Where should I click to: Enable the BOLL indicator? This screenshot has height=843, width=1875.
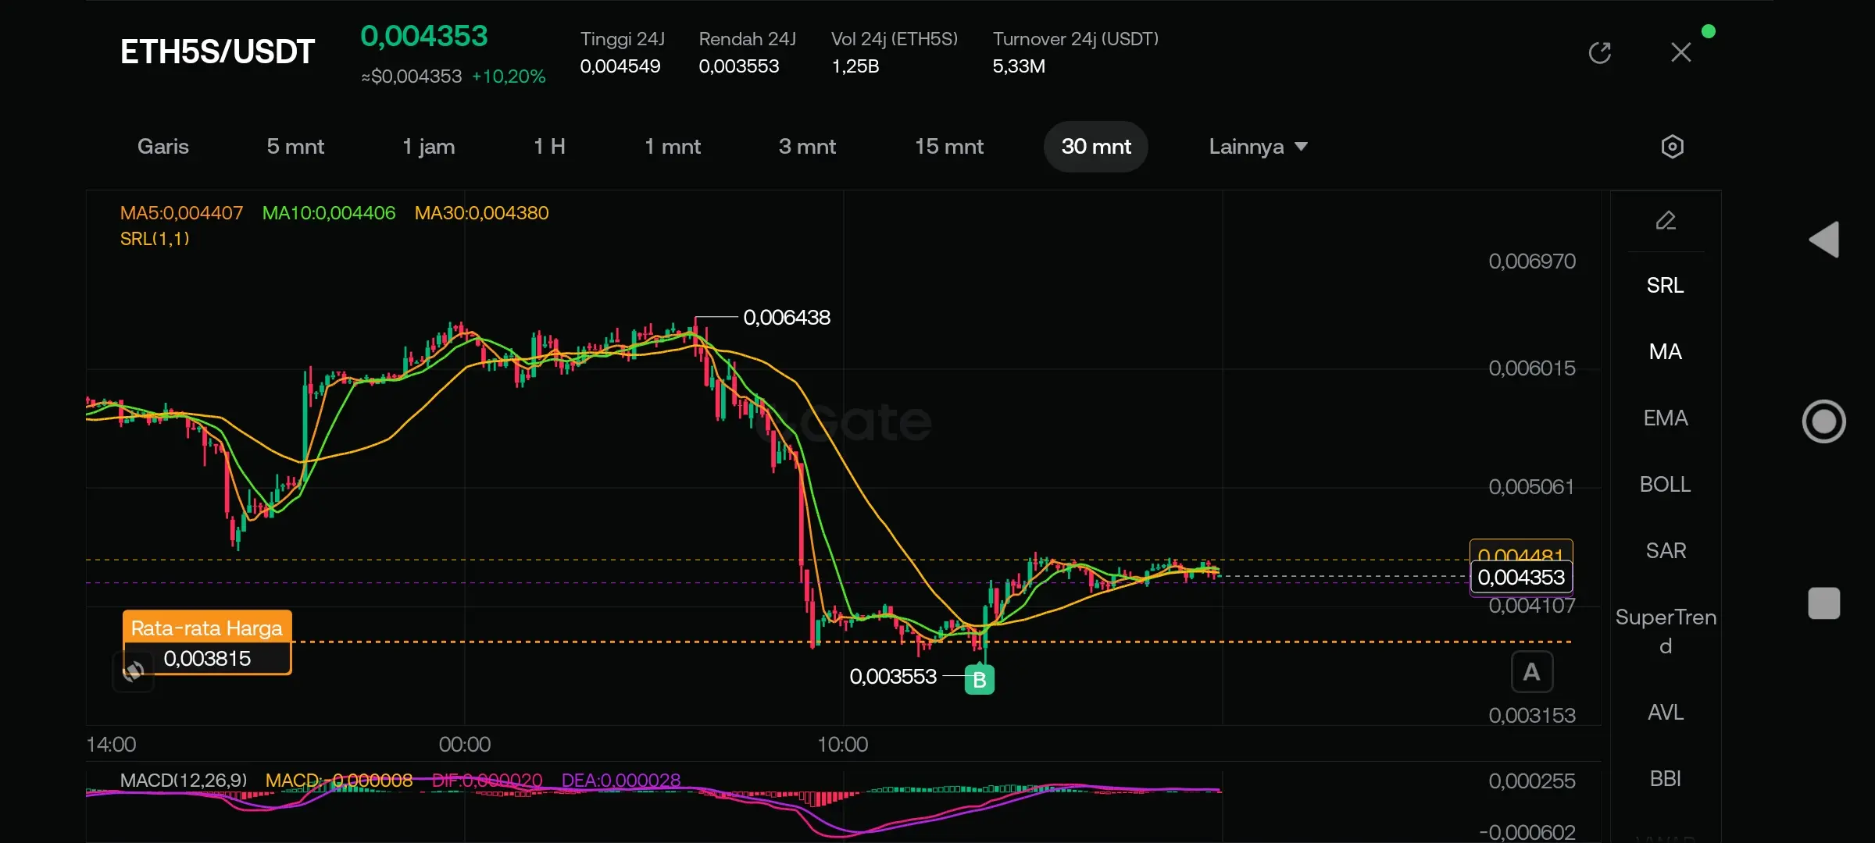coord(1665,485)
